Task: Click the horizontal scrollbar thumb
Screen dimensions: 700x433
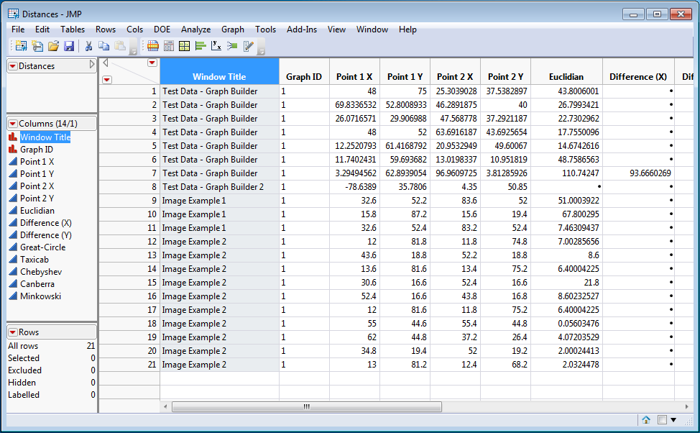Action: [306, 406]
